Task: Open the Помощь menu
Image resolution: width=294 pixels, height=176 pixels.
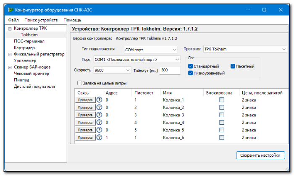Action: click(x=72, y=20)
